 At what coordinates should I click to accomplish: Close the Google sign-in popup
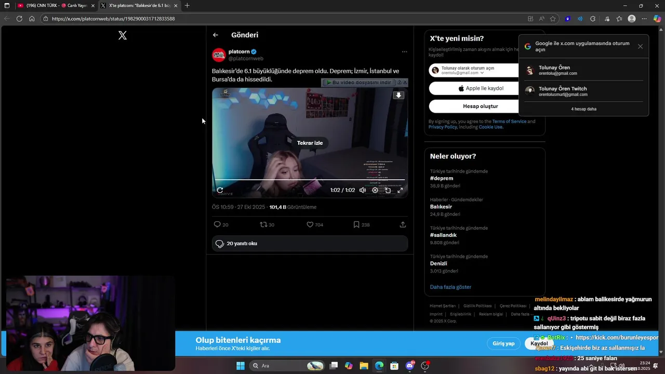pyautogui.click(x=640, y=46)
